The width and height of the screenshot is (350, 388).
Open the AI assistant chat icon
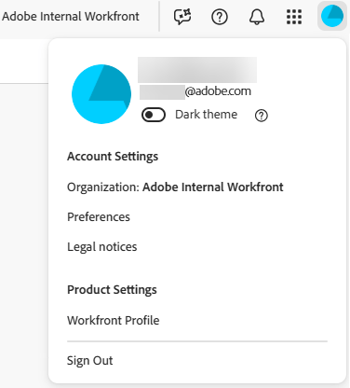[x=182, y=17]
